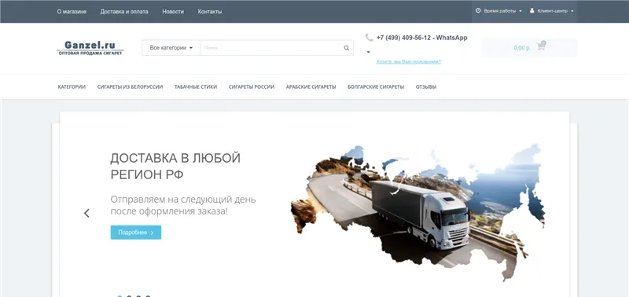Expand the Время работы dropdown

coord(498,11)
